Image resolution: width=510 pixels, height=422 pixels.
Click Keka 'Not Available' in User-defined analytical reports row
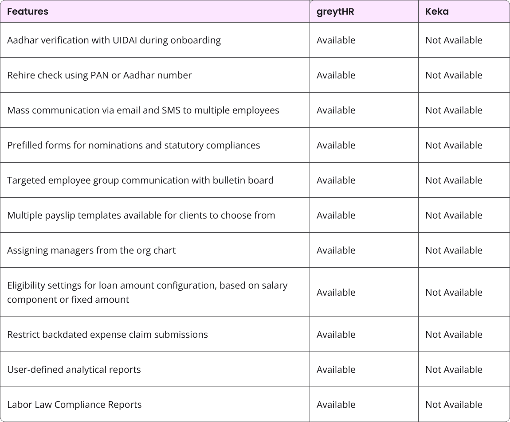coord(454,370)
